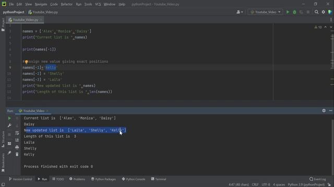This screenshot has height=187, width=334.
Task: Open the View menu
Action: coord(28,4)
